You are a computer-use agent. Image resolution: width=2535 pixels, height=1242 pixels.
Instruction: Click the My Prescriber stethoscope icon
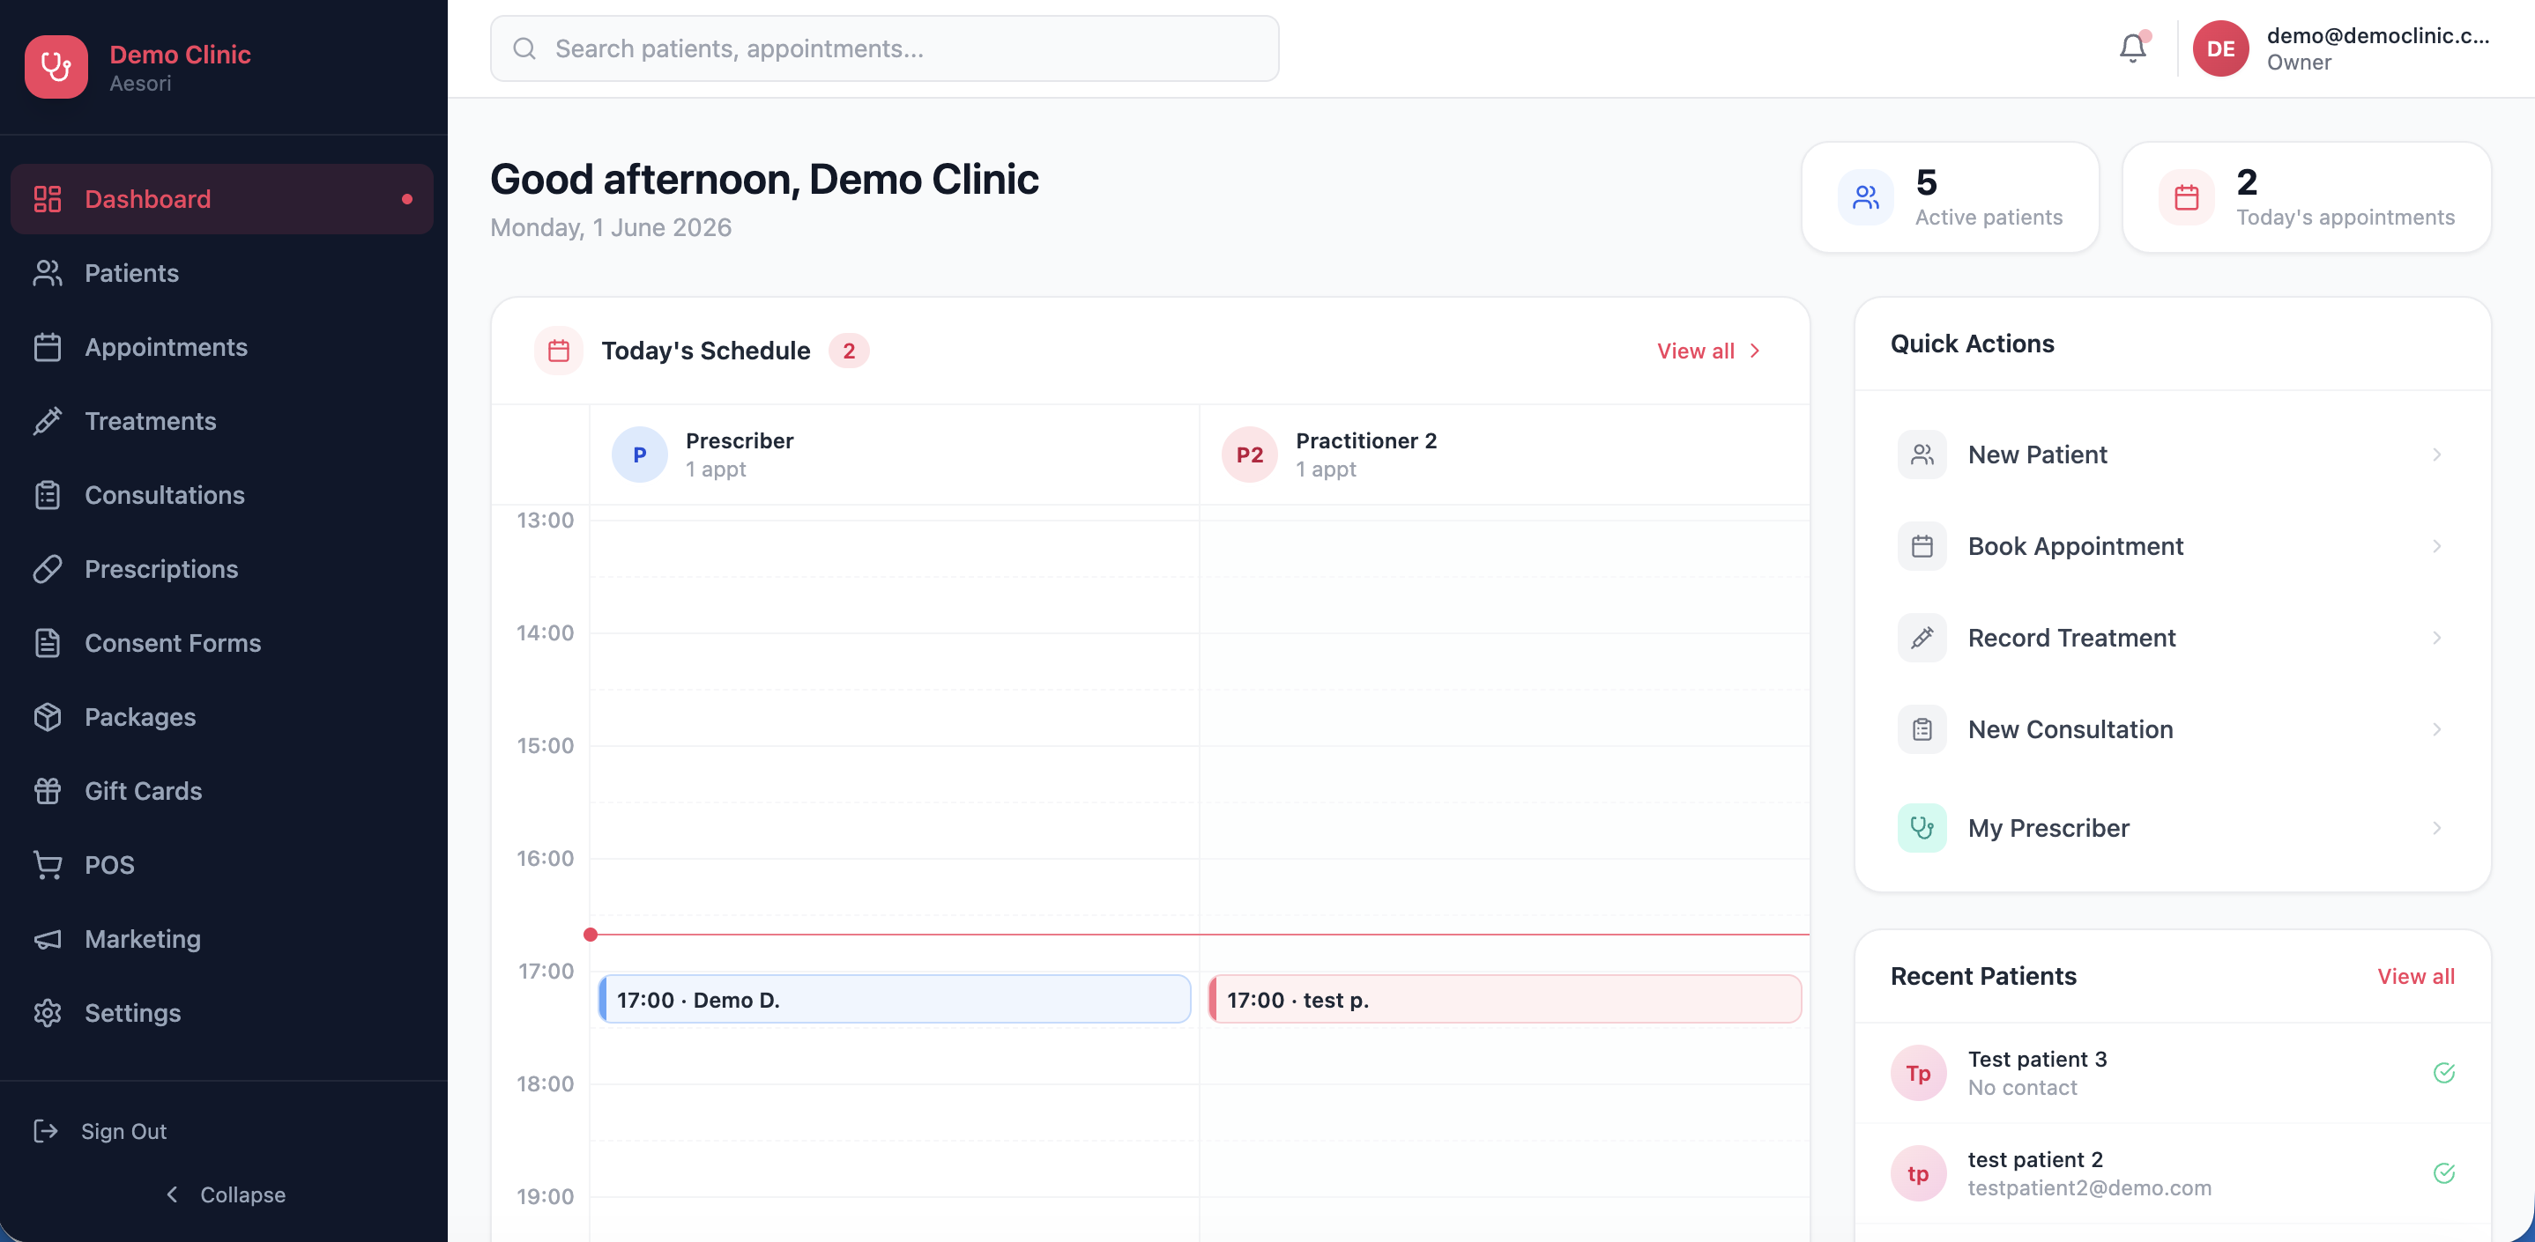[x=1921, y=828]
